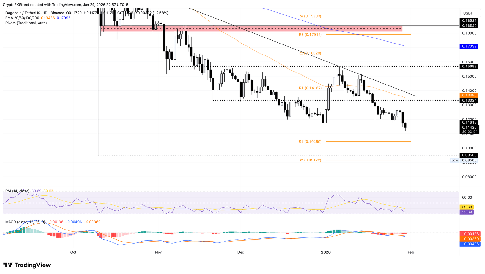Select the Pivots (Traditional, Auto) legend
485x274 pixels.
pyautogui.click(x=26, y=23)
